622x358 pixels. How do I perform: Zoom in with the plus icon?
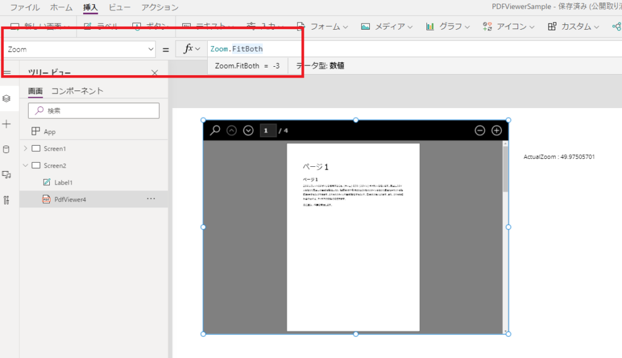click(x=497, y=130)
